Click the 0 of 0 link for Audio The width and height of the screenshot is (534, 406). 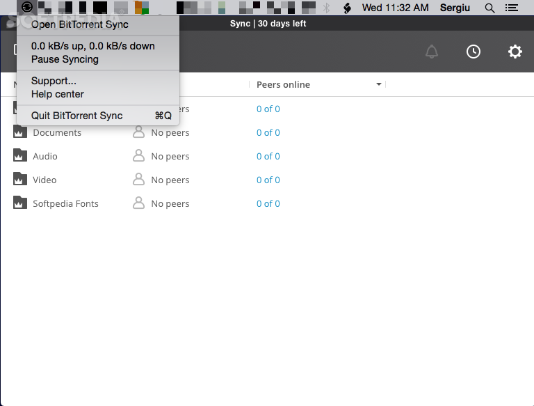[x=268, y=156]
